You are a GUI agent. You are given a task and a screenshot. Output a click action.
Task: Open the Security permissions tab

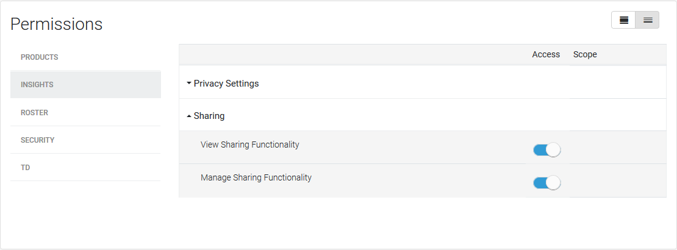click(38, 140)
